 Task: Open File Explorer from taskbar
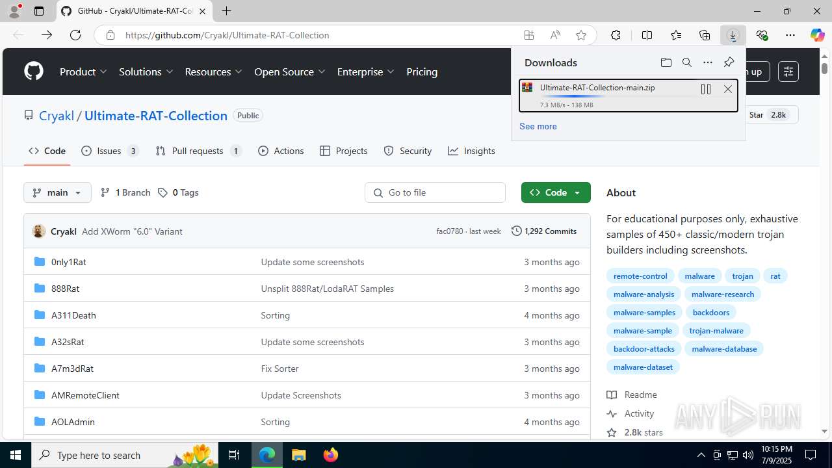299,455
